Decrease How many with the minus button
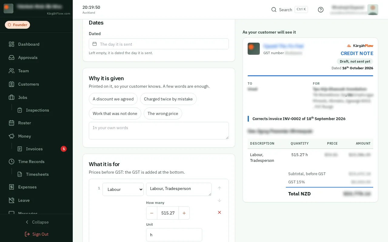 tap(152, 213)
